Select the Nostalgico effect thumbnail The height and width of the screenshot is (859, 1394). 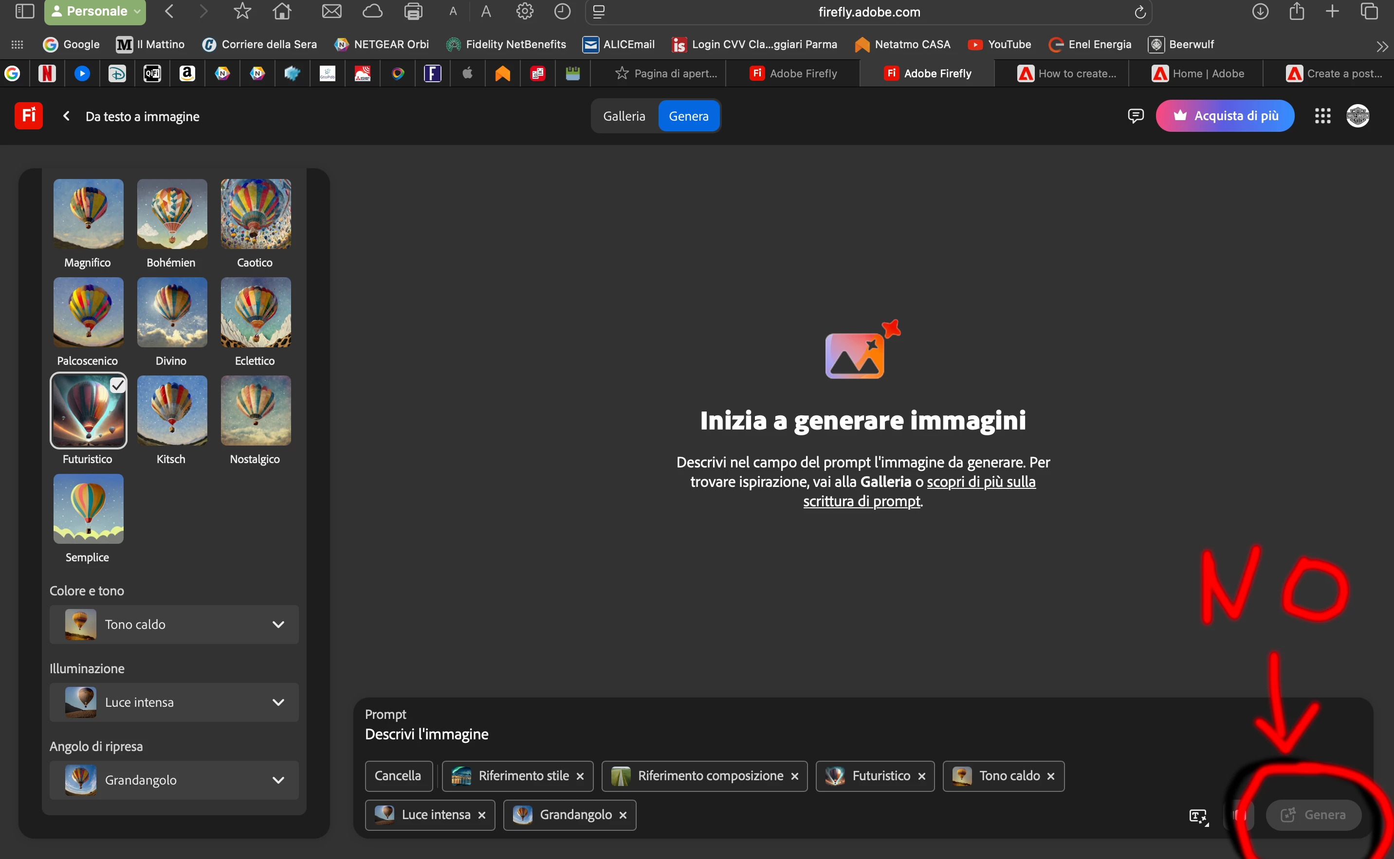(x=255, y=411)
